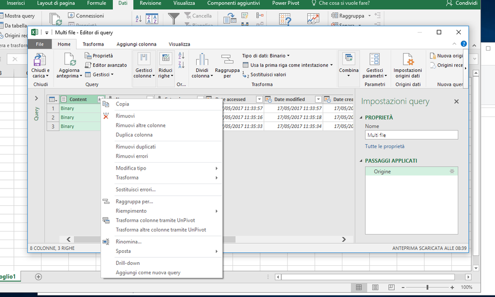Click the Tutte le proprietà link
Viewport: 495px width, 297px height.
click(385, 146)
